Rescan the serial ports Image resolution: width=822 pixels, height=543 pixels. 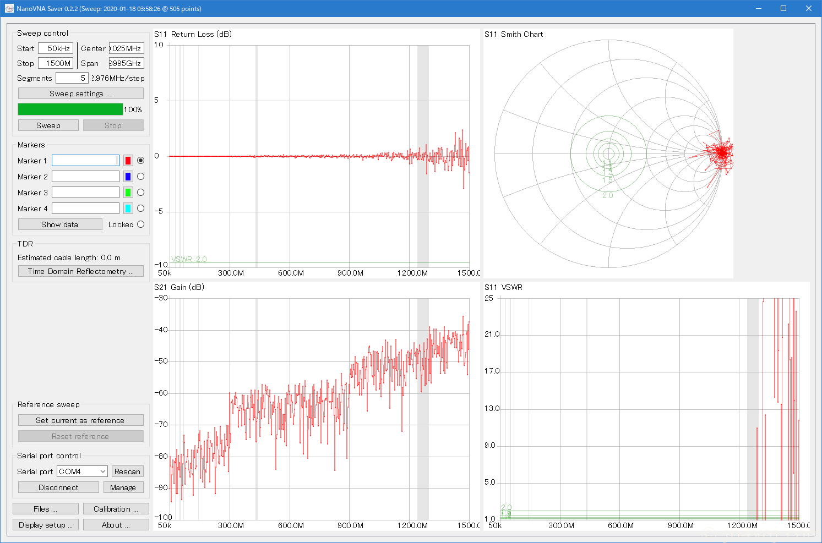click(x=128, y=471)
